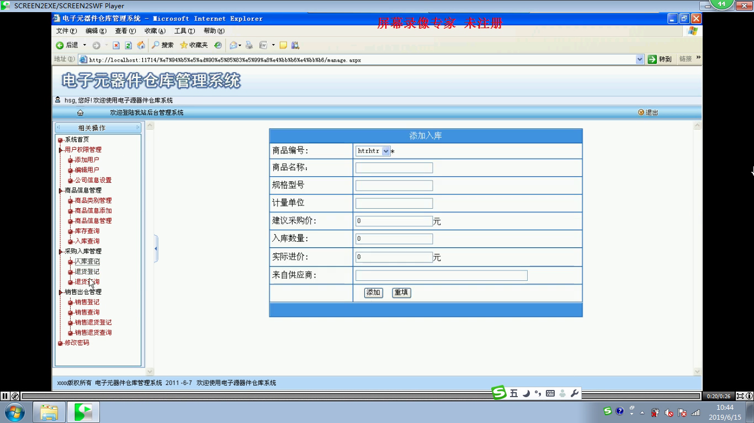Click the Edit with Word icon
The height and width of the screenshot is (423, 754).
[x=263, y=45]
